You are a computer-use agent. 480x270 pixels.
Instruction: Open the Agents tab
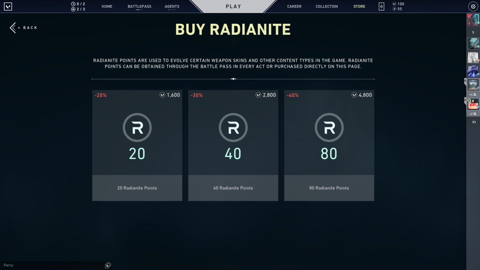[x=172, y=6]
